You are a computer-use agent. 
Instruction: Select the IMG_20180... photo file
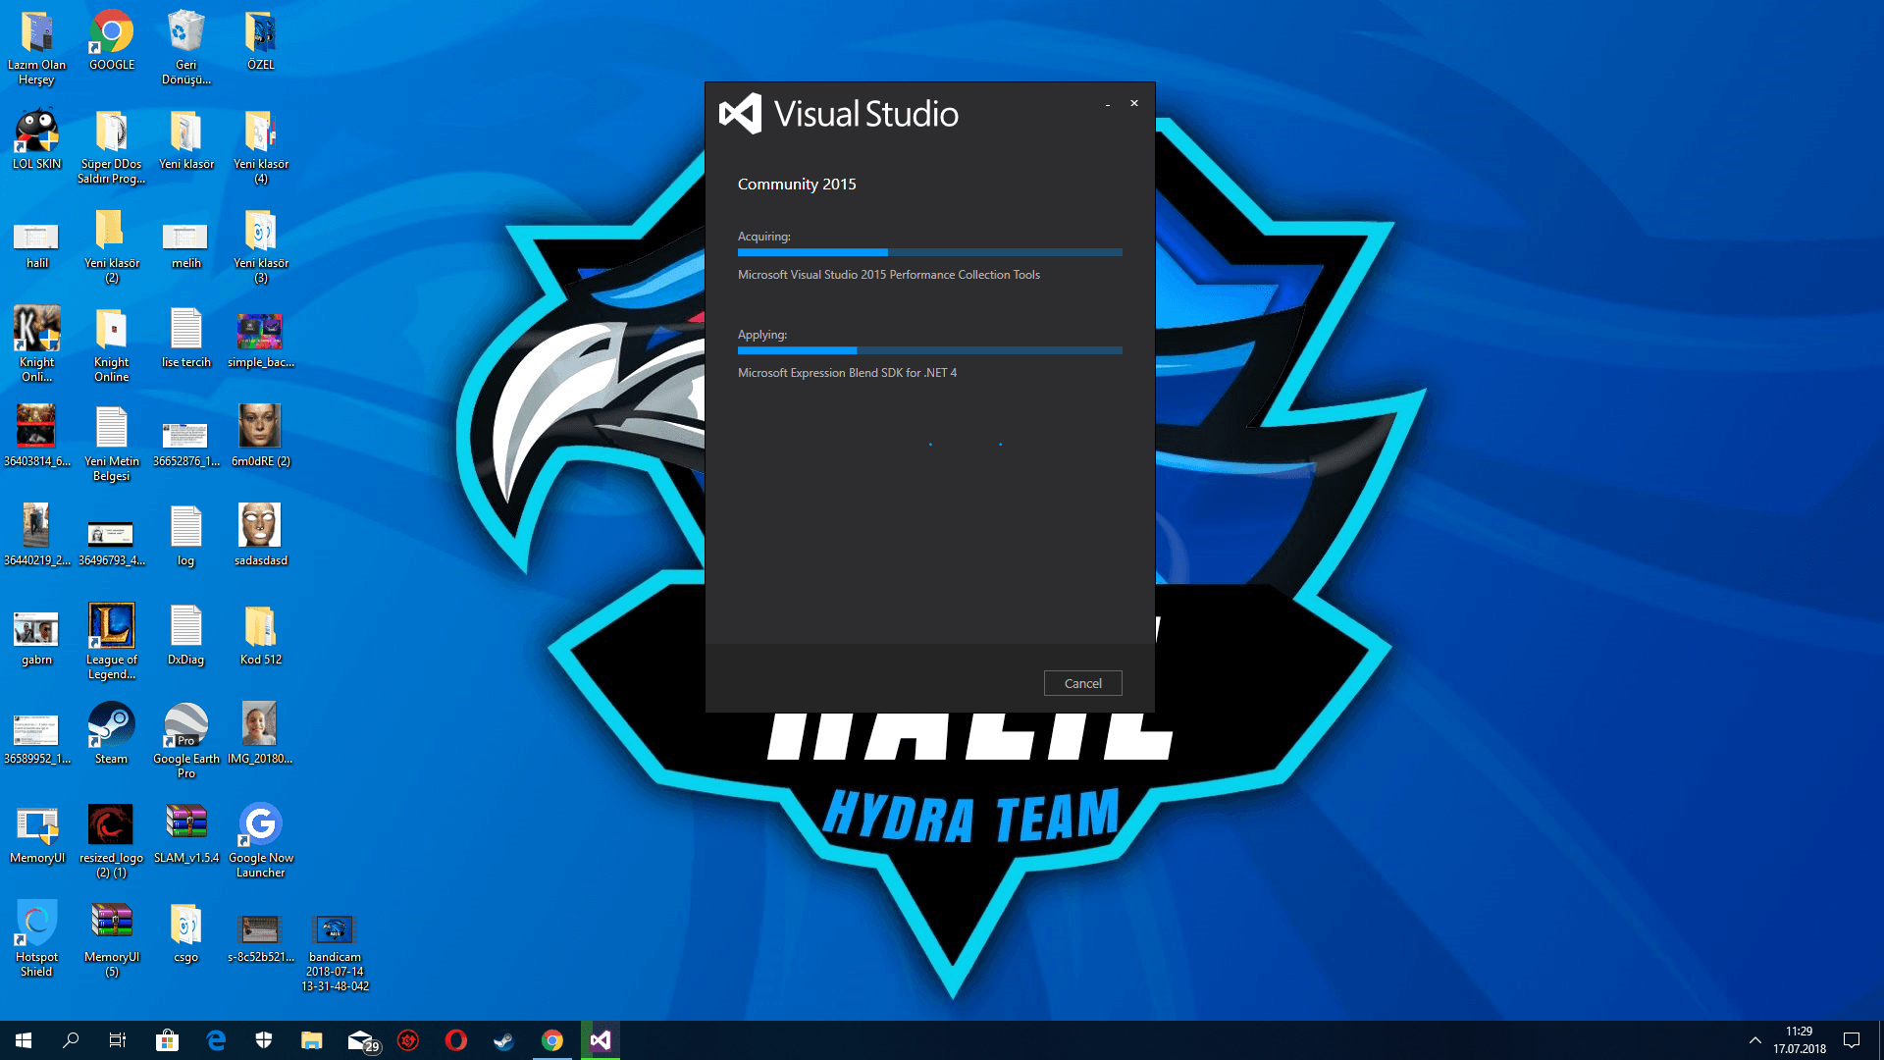click(x=260, y=733)
